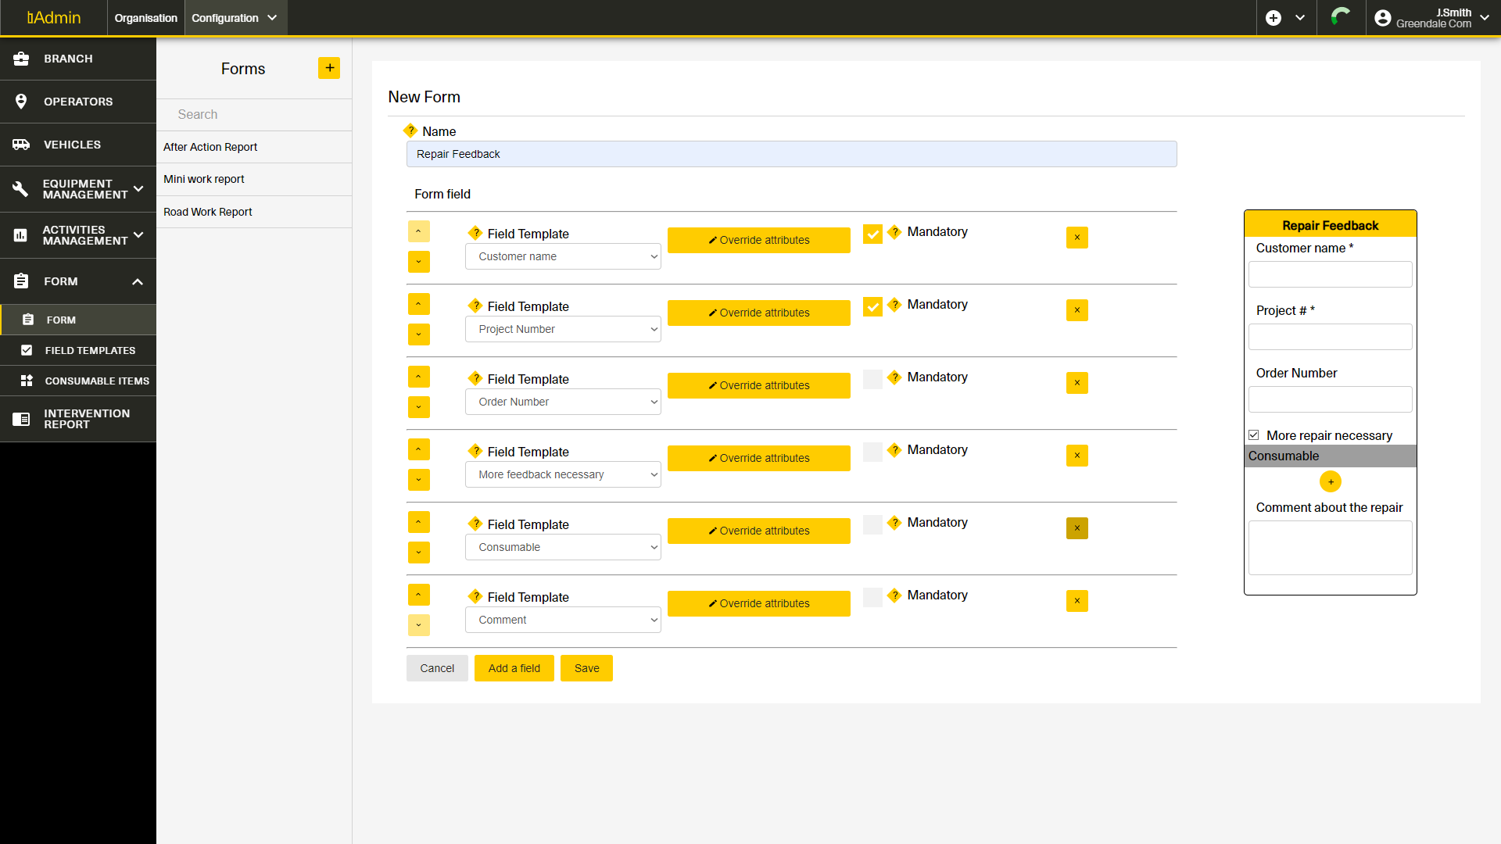Click Override attributes for the Comment field
The height and width of the screenshot is (844, 1501).
pos(758,603)
